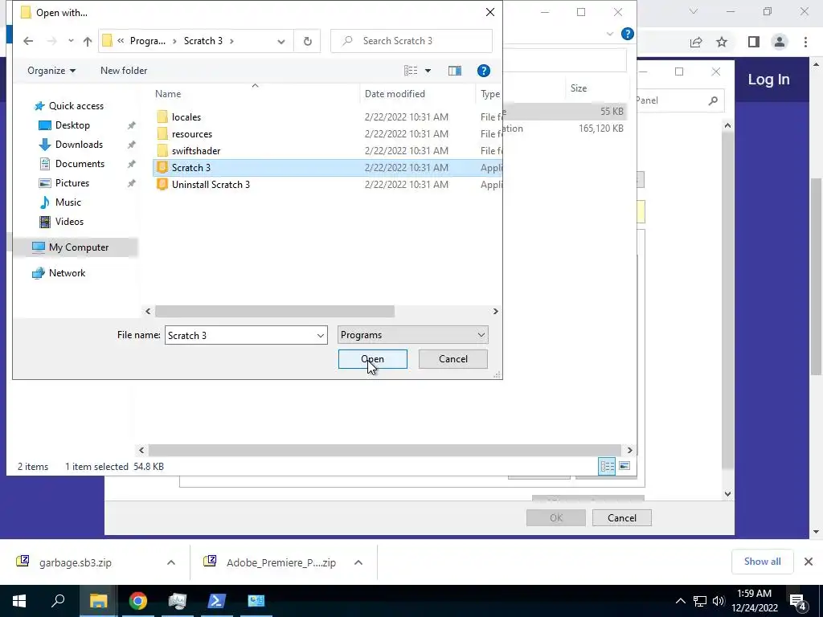Close the downloads bar
The height and width of the screenshot is (617, 823).
[809, 562]
